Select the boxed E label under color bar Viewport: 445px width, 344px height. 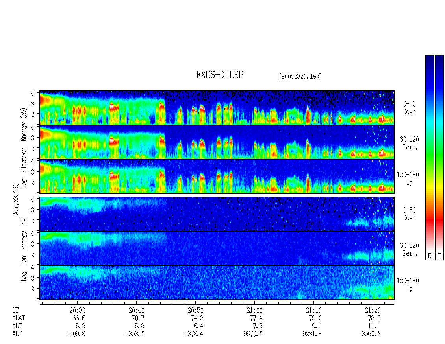[x=429, y=256]
